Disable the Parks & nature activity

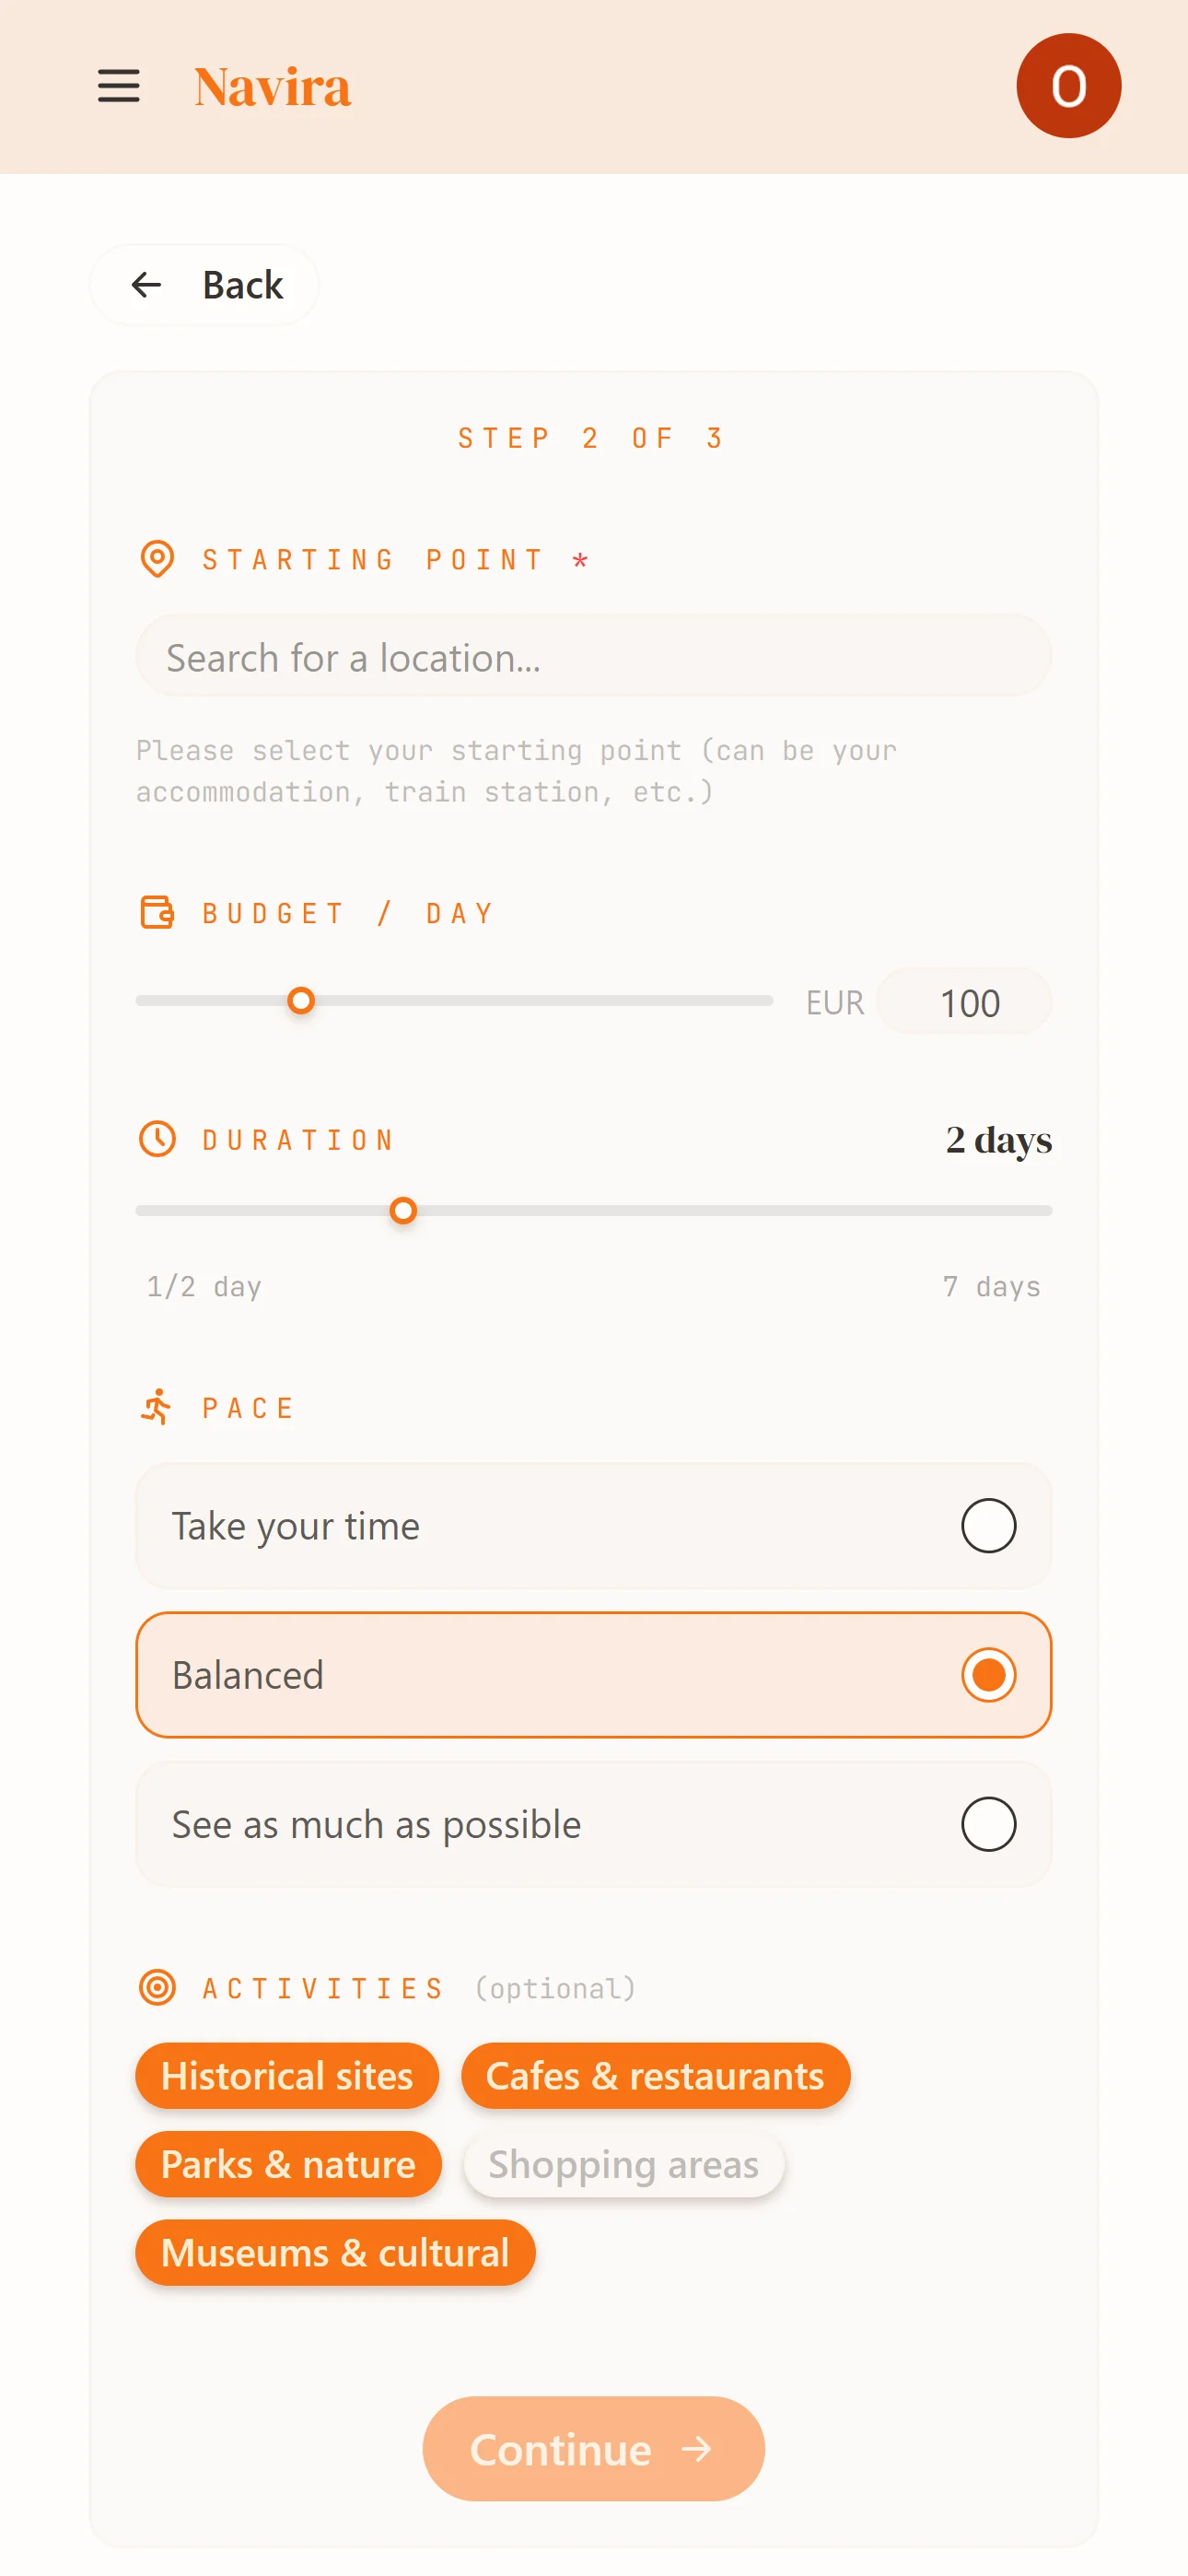click(x=288, y=2164)
